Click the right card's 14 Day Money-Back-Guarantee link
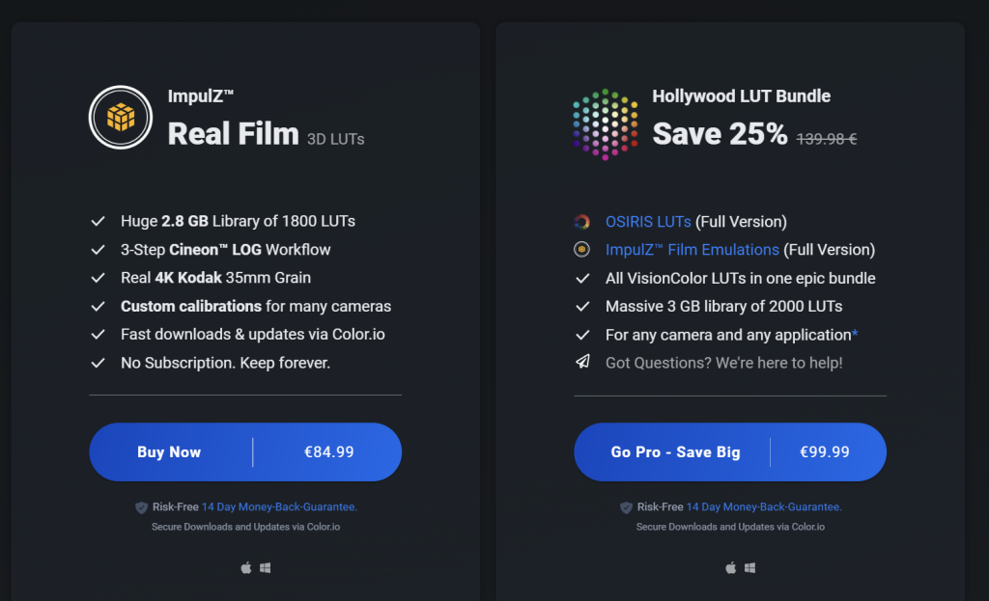This screenshot has width=989, height=601. point(766,506)
